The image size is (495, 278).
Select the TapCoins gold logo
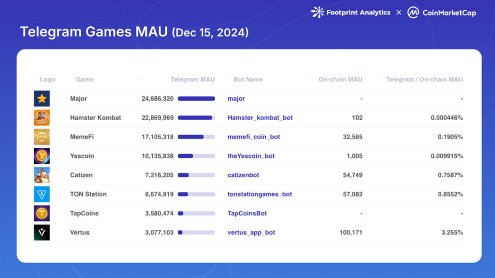(42, 213)
